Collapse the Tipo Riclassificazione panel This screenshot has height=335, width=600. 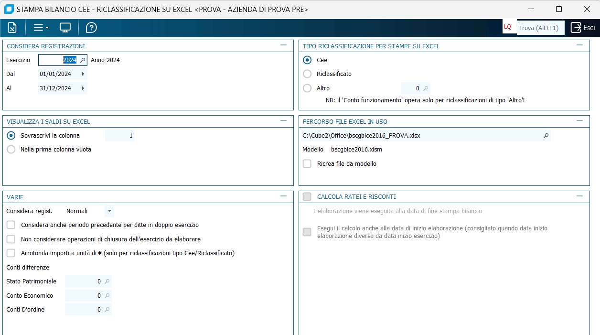(580, 45)
